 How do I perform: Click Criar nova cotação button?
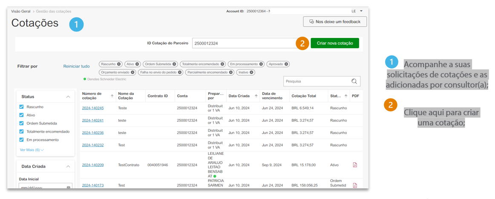(335, 43)
